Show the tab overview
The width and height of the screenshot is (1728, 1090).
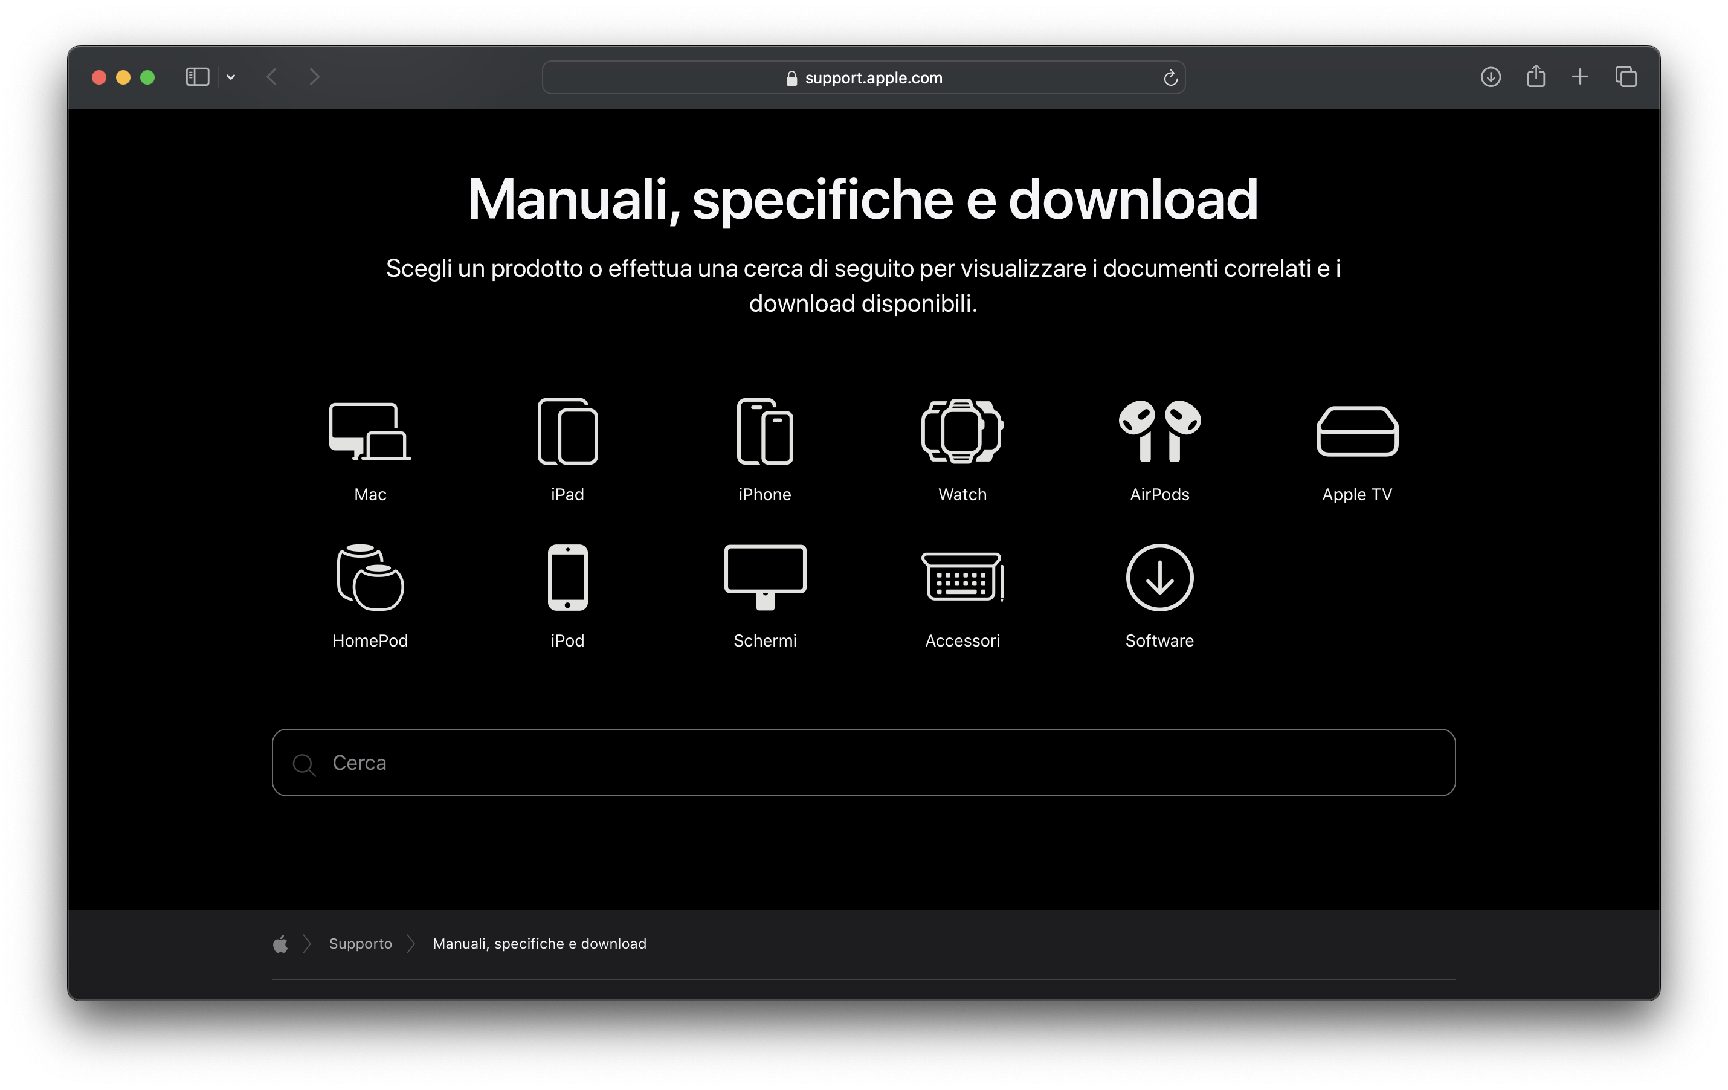pyautogui.click(x=1626, y=77)
